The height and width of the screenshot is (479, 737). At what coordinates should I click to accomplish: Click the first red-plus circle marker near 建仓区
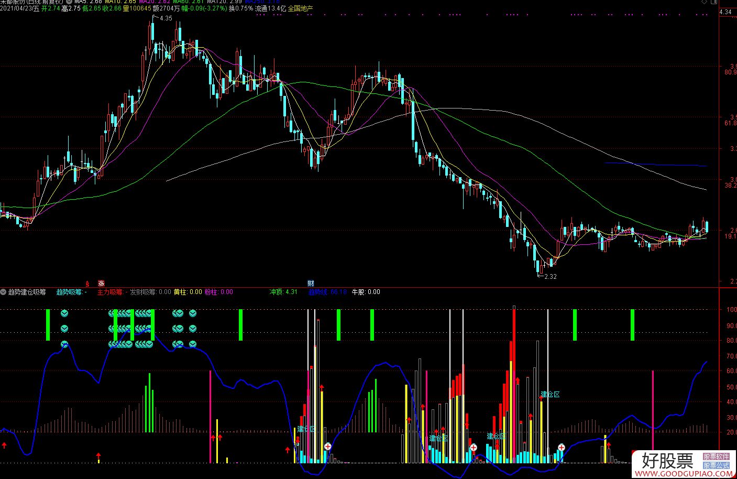point(328,447)
